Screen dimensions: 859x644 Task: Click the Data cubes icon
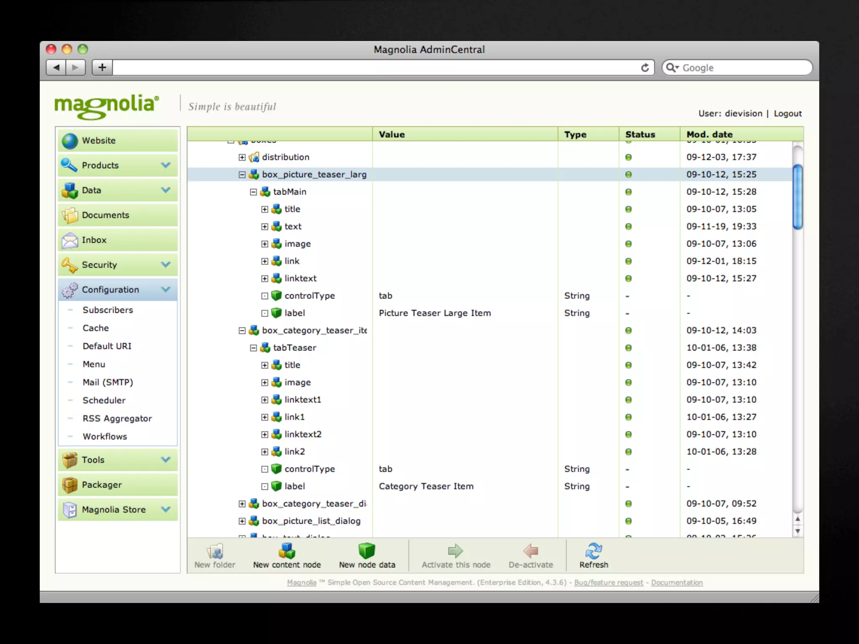70,190
